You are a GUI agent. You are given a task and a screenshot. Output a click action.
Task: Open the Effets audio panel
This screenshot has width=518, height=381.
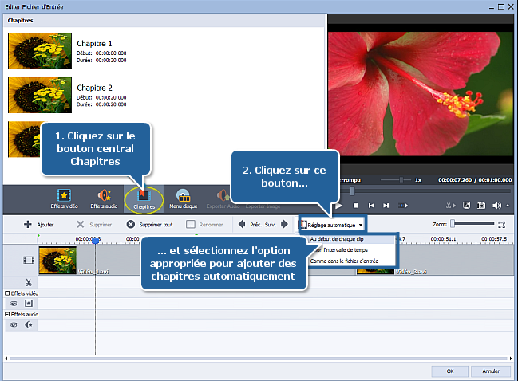(x=104, y=198)
